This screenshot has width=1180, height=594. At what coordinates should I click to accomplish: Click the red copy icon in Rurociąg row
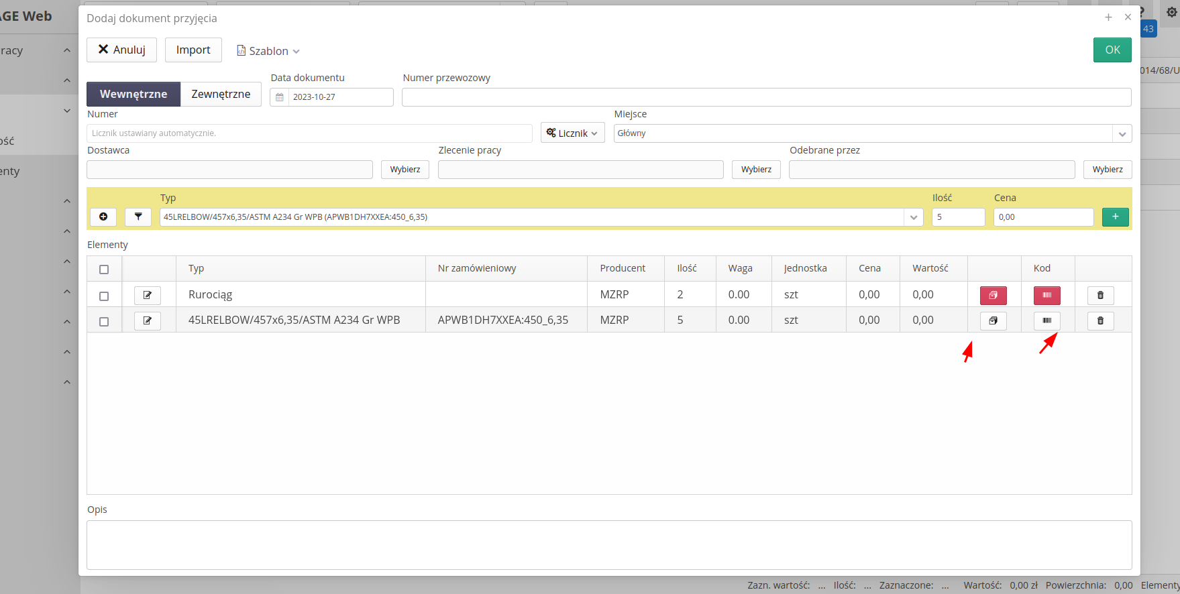[993, 295]
